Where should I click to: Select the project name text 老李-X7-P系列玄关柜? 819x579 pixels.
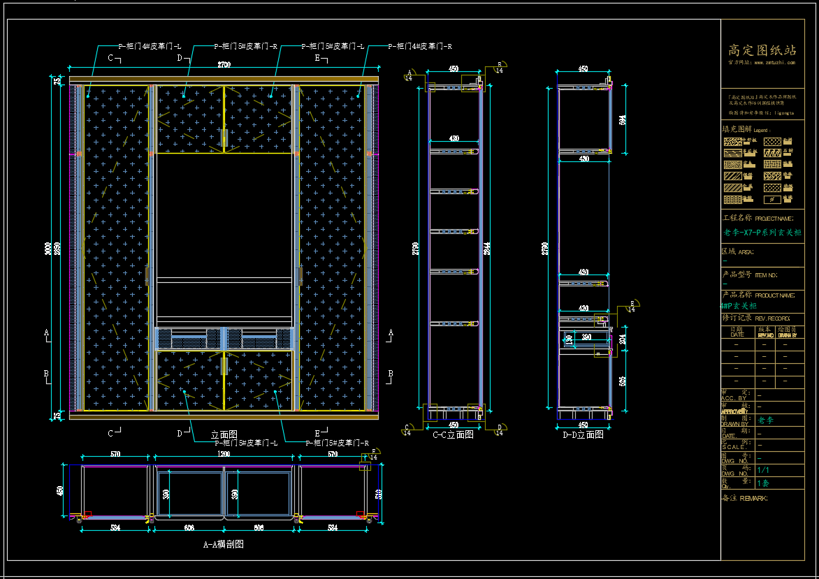pos(762,233)
